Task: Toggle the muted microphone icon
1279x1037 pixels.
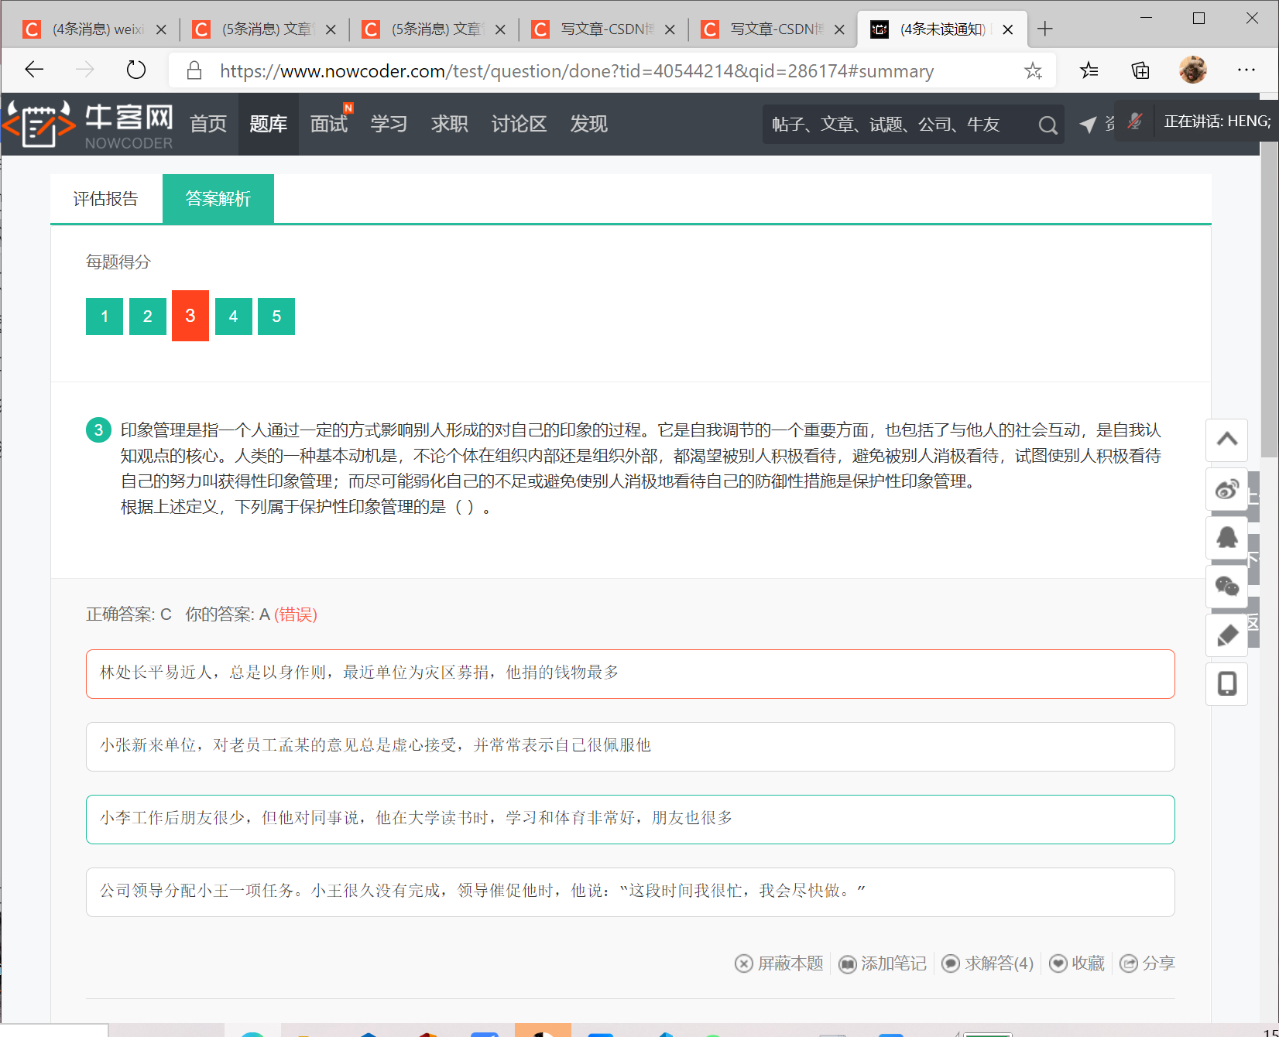Action: pyautogui.click(x=1135, y=121)
